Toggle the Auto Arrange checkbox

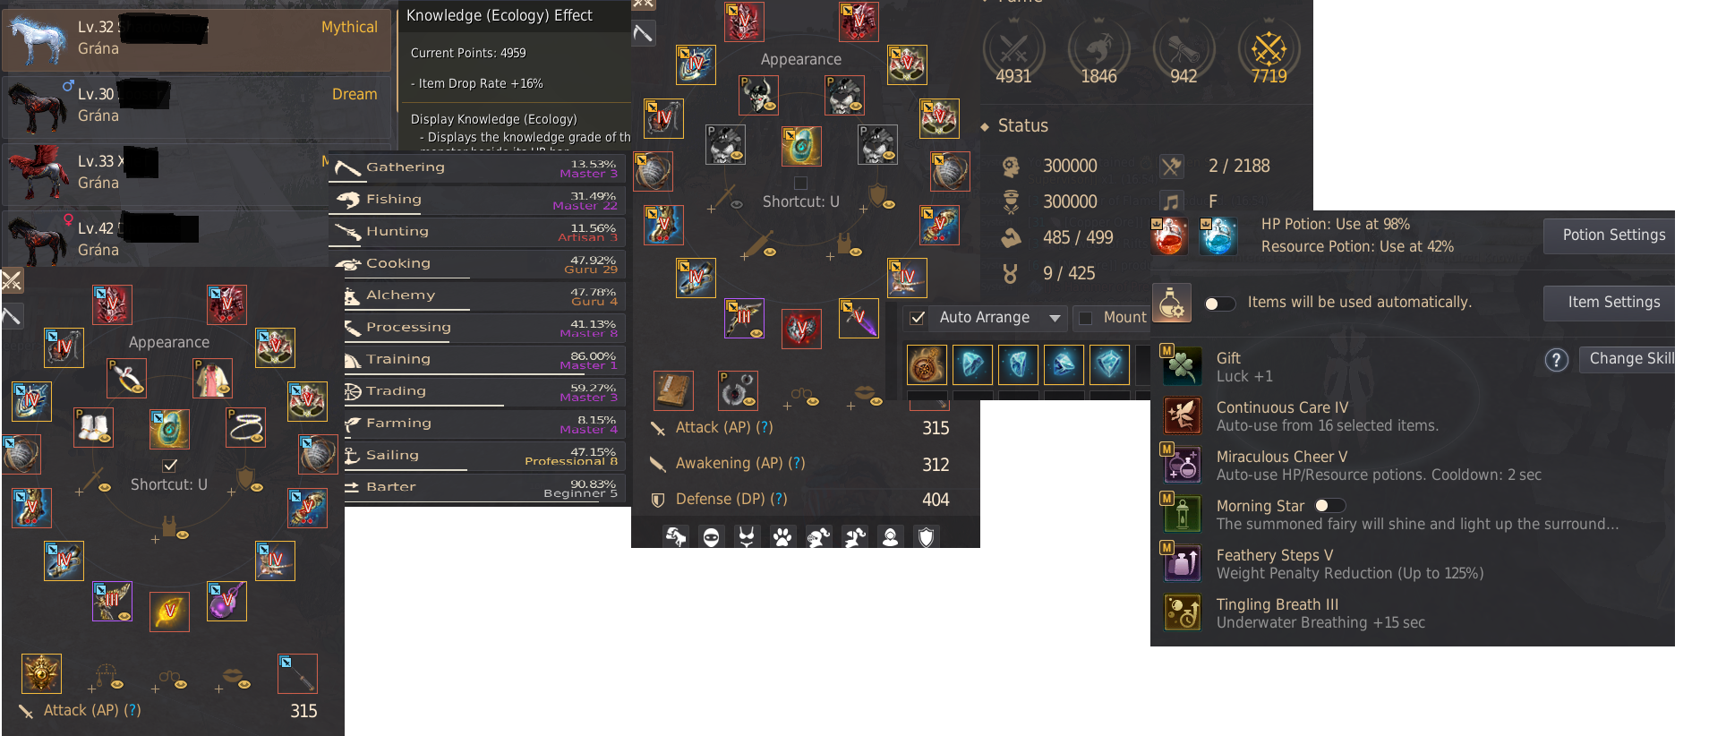coord(918,318)
